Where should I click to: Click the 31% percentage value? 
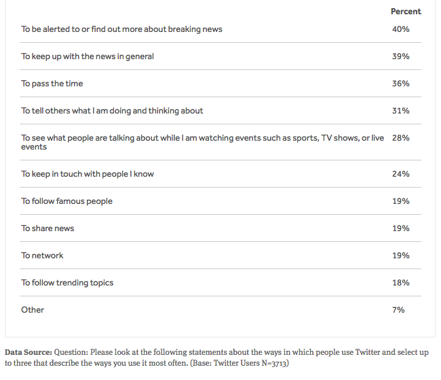tap(400, 111)
